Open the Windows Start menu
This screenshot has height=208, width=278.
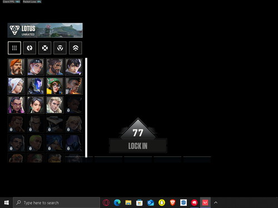pyautogui.click(x=7, y=202)
